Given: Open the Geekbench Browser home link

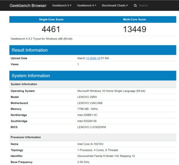Looking at the screenshot, I should click(x=28, y=5).
